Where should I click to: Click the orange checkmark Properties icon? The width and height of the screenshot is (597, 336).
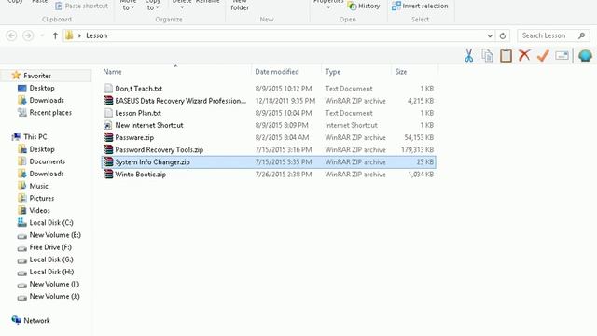point(543,56)
